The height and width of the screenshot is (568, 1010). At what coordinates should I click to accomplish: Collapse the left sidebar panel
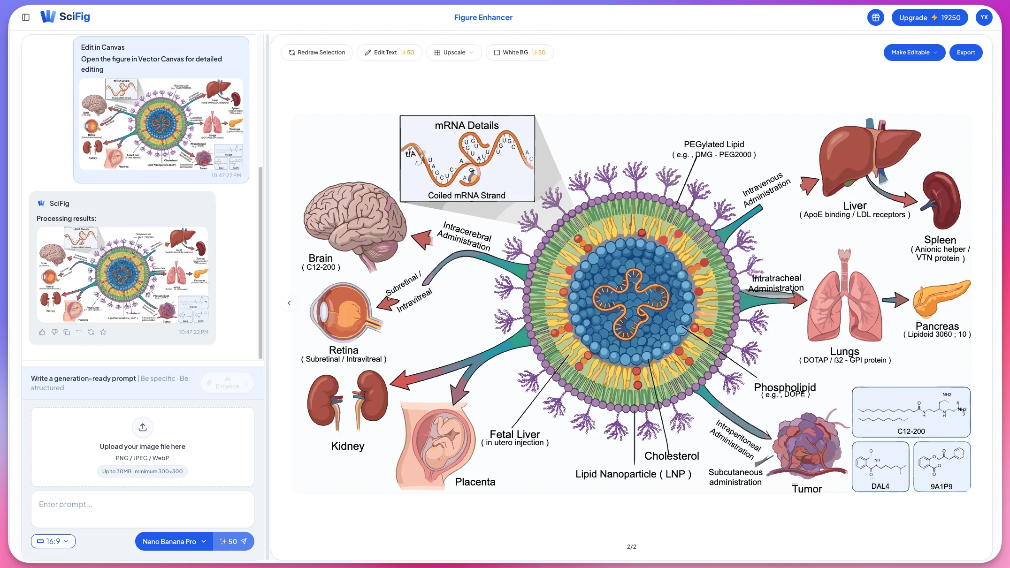click(26, 17)
